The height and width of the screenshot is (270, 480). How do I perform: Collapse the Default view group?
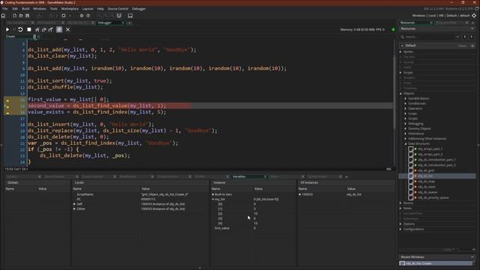click(x=402, y=46)
